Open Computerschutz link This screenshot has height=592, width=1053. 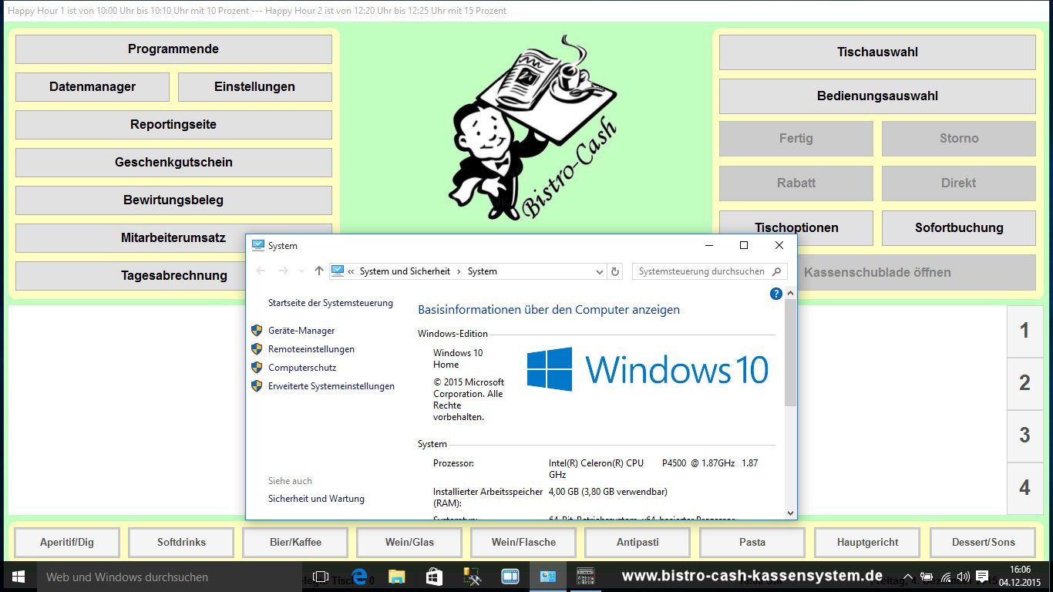[302, 368]
